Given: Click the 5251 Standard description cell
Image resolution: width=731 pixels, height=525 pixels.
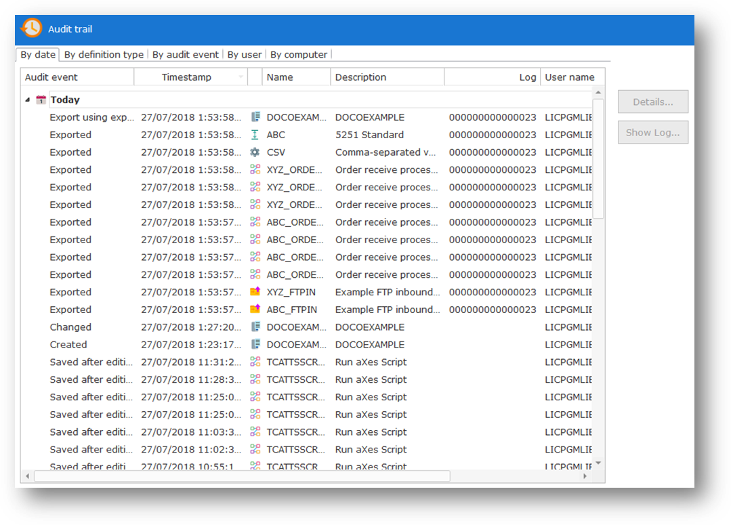Looking at the screenshot, I should (x=370, y=135).
